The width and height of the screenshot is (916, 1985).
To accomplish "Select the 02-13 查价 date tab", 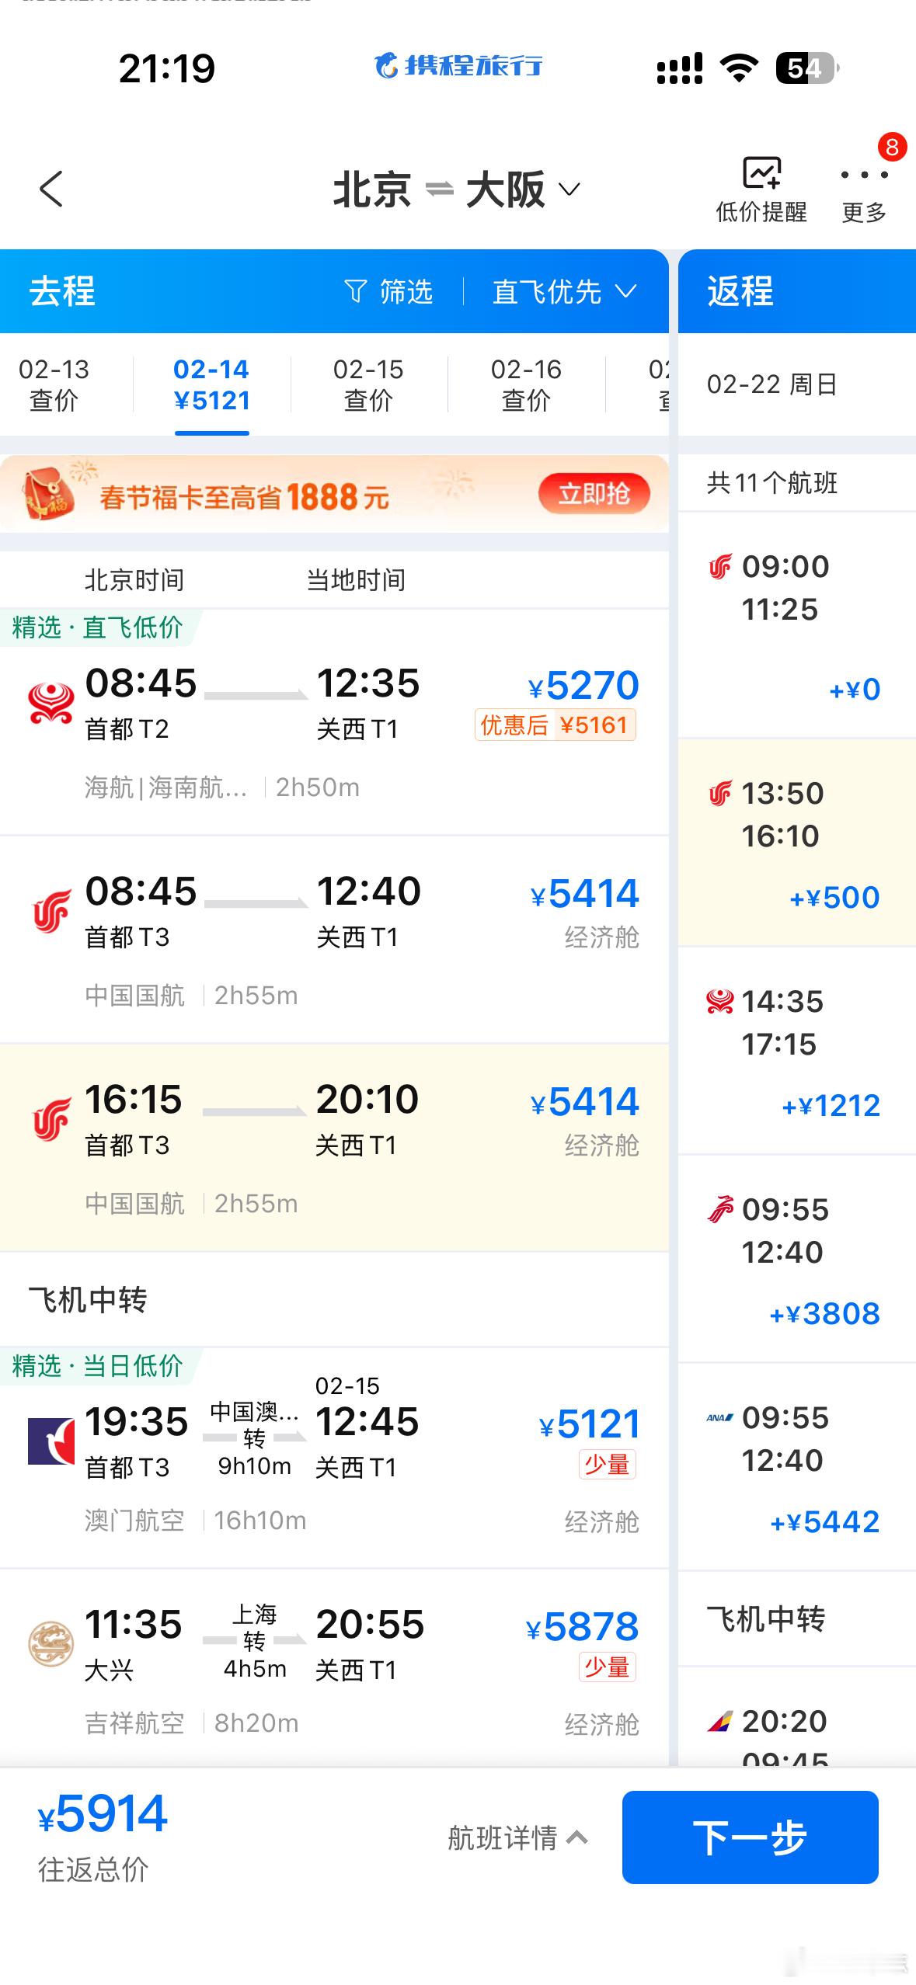I will coord(54,384).
